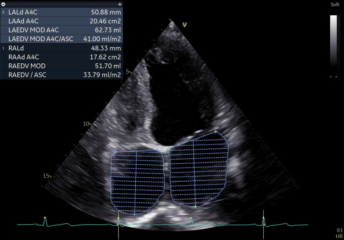Image resolution: width=344 pixels, height=240 pixels.
Task: Click the first QRS marker dot on ECG
Action: pos(45,218)
